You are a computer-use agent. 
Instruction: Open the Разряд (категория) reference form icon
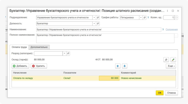[x=68, y=53]
